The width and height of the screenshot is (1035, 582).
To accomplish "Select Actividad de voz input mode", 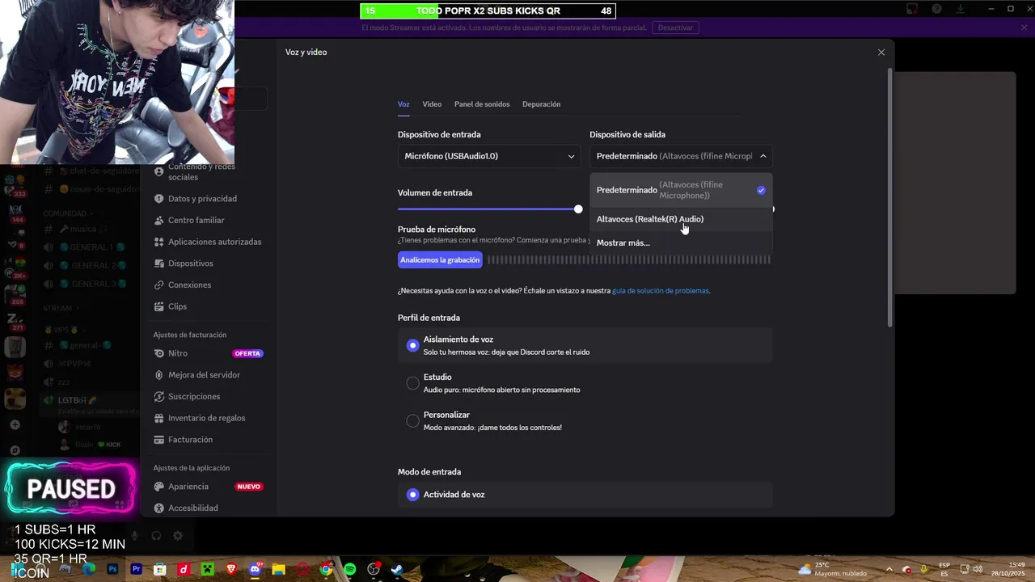I will point(585,495).
